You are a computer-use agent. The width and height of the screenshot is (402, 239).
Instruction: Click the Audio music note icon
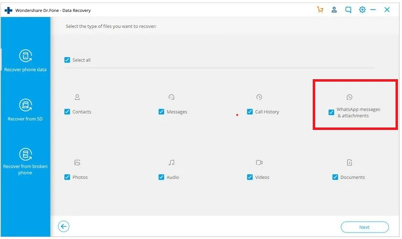tap(171, 162)
